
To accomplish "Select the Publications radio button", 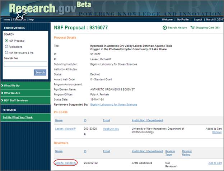I will pos(6,47).
